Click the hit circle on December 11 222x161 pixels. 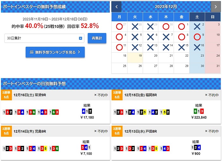119,48
